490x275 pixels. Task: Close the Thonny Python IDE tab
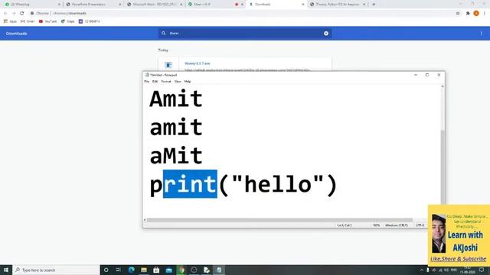tap(364, 5)
